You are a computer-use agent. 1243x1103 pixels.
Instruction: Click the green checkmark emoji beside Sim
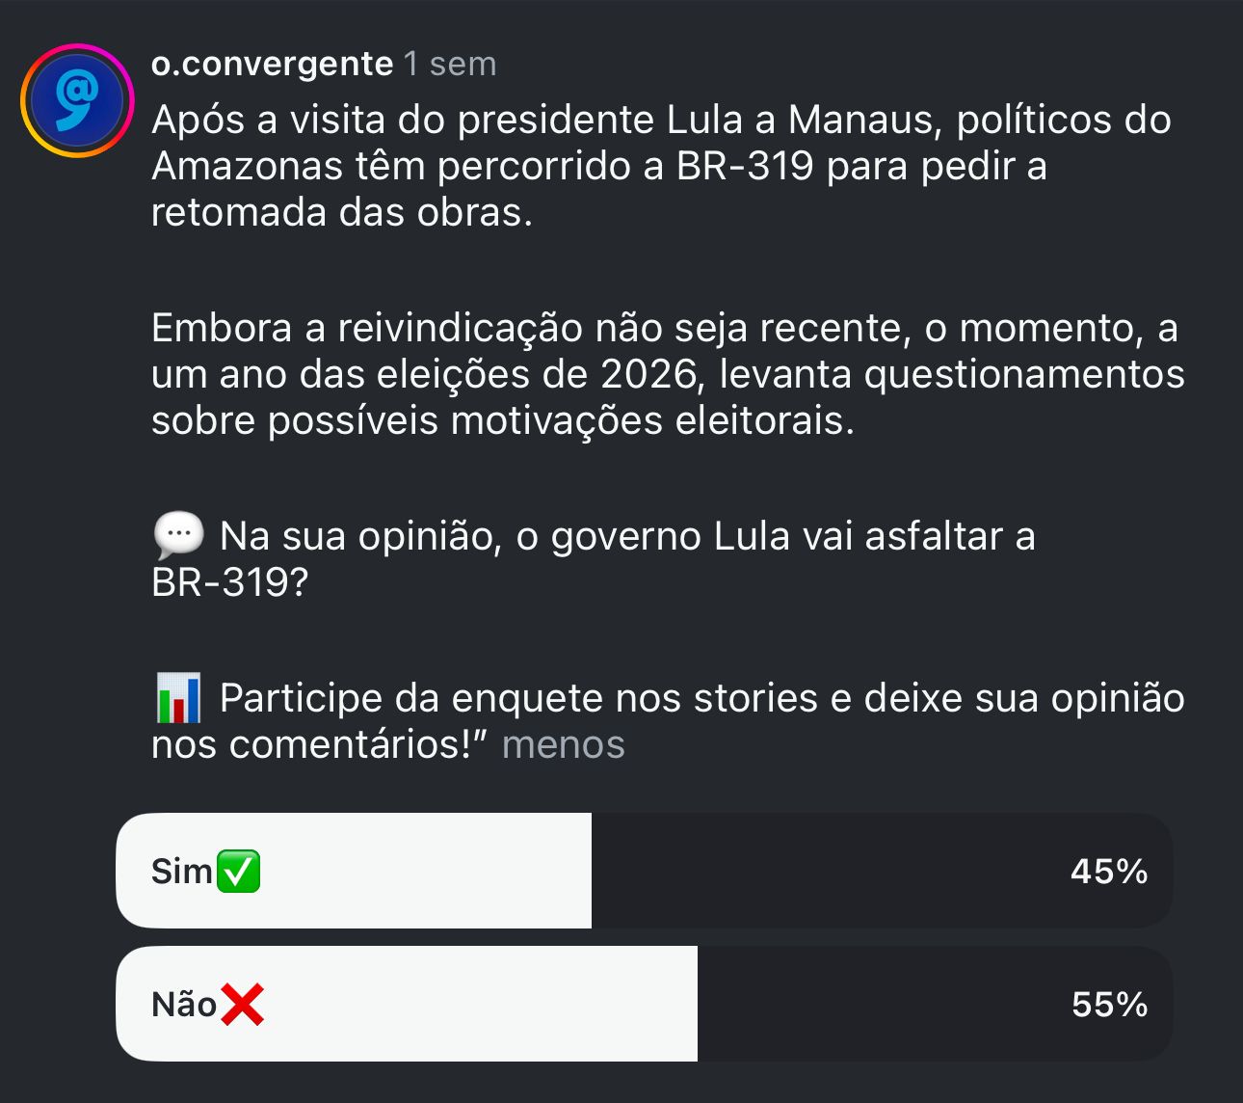point(238,872)
